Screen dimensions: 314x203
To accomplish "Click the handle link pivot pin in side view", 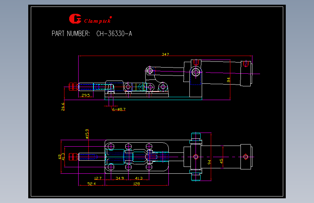I will pos(149,70).
